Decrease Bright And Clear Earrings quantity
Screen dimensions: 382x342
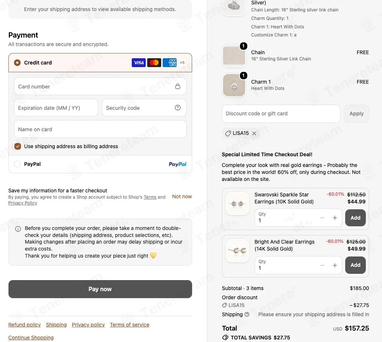pyautogui.click(x=322, y=265)
